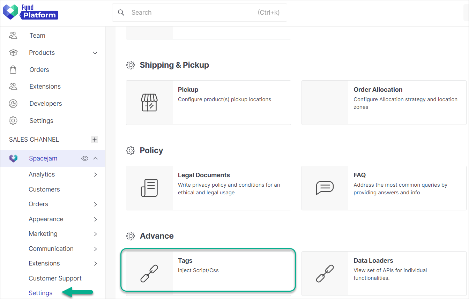Click the top-level Settings gear icon
Image resolution: width=469 pixels, height=299 pixels.
click(x=13, y=121)
